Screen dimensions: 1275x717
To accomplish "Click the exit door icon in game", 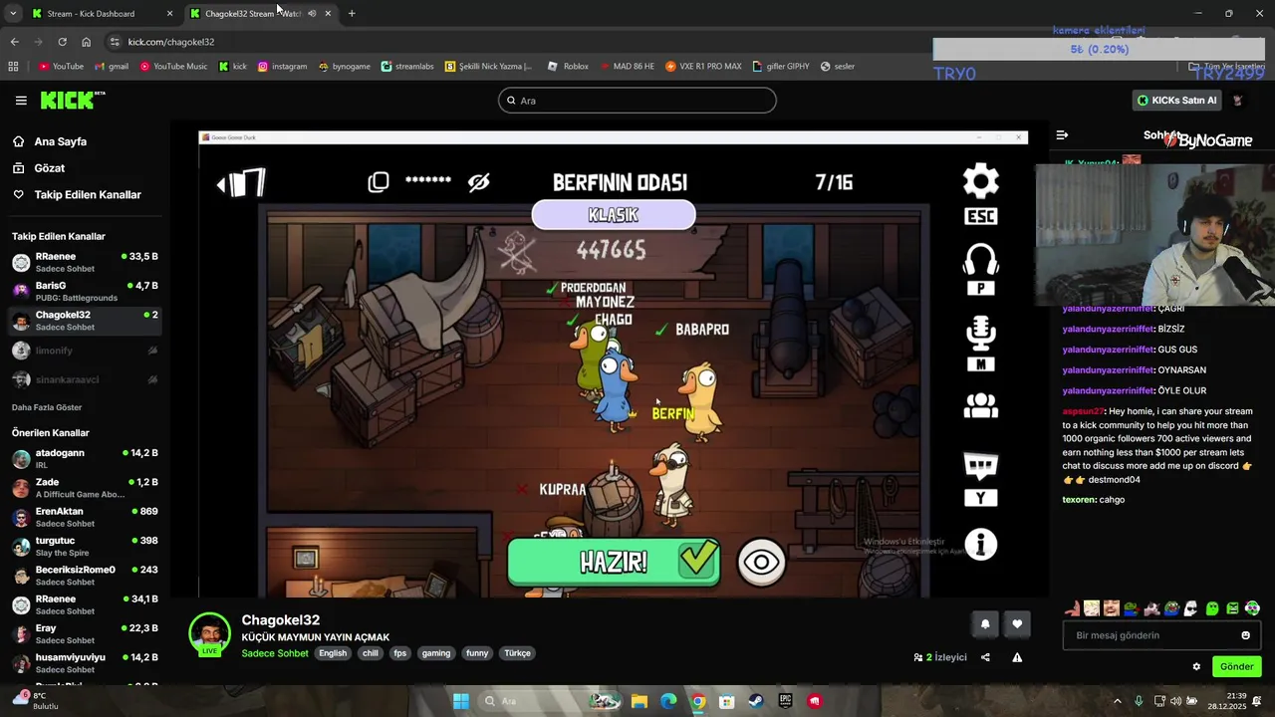I will [x=242, y=183].
